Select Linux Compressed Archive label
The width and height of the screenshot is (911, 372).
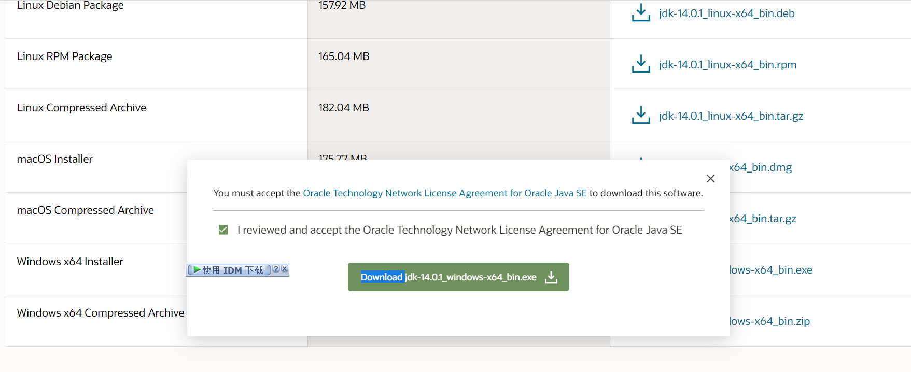pyautogui.click(x=81, y=108)
